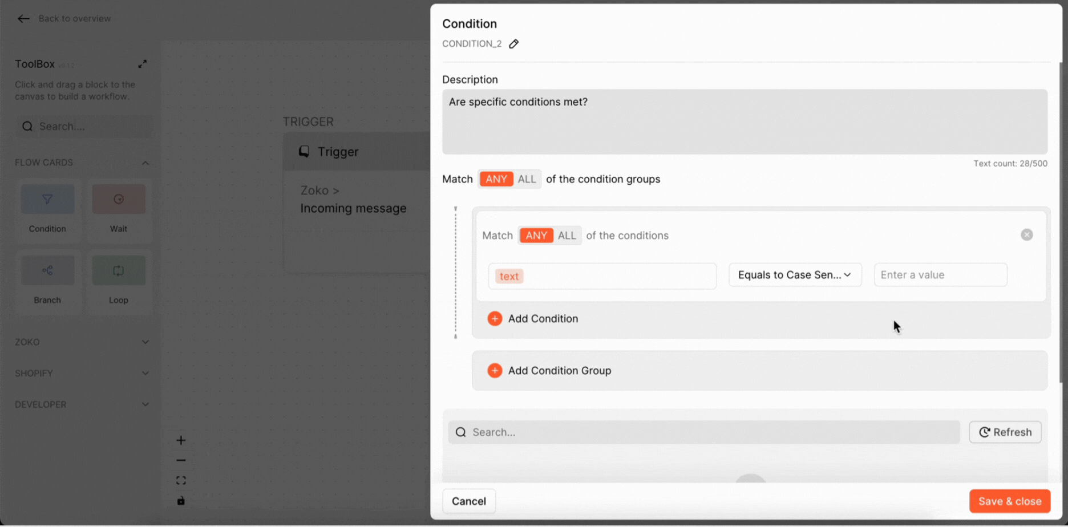This screenshot has width=1068, height=527.
Task: Click the Description text area
Action: (745, 121)
